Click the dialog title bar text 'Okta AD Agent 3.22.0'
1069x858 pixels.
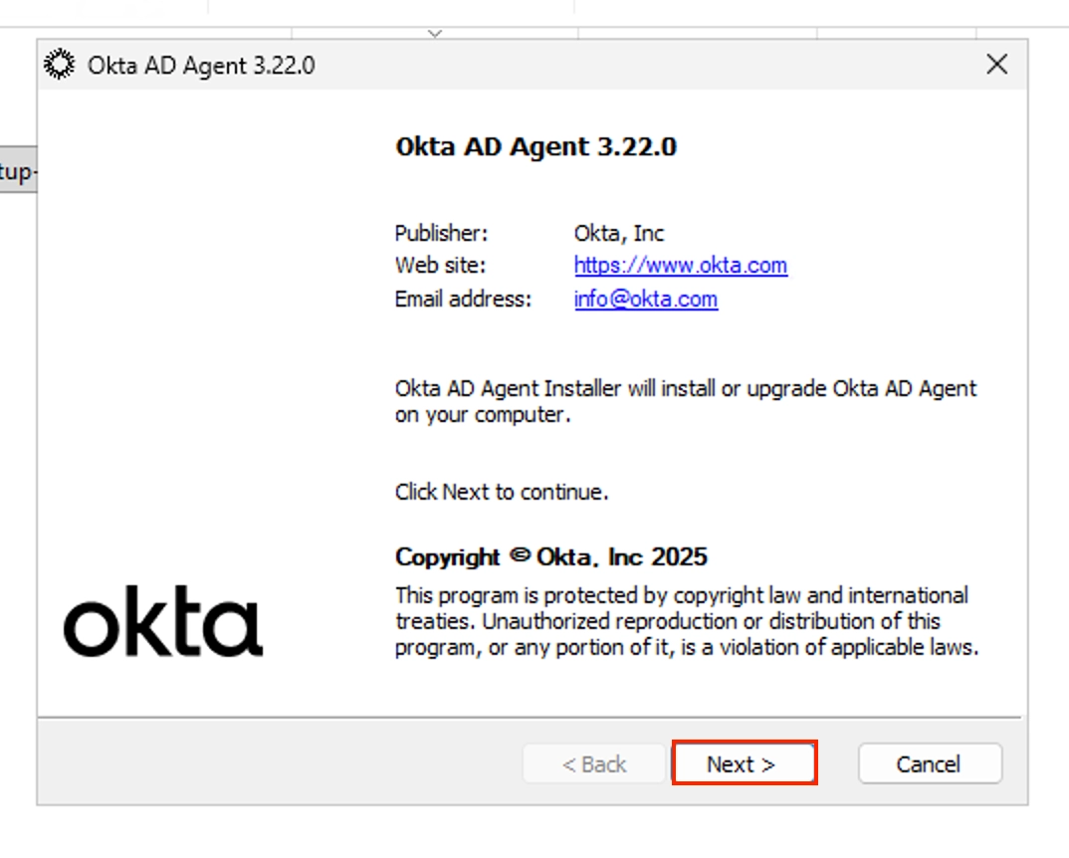[x=201, y=66]
